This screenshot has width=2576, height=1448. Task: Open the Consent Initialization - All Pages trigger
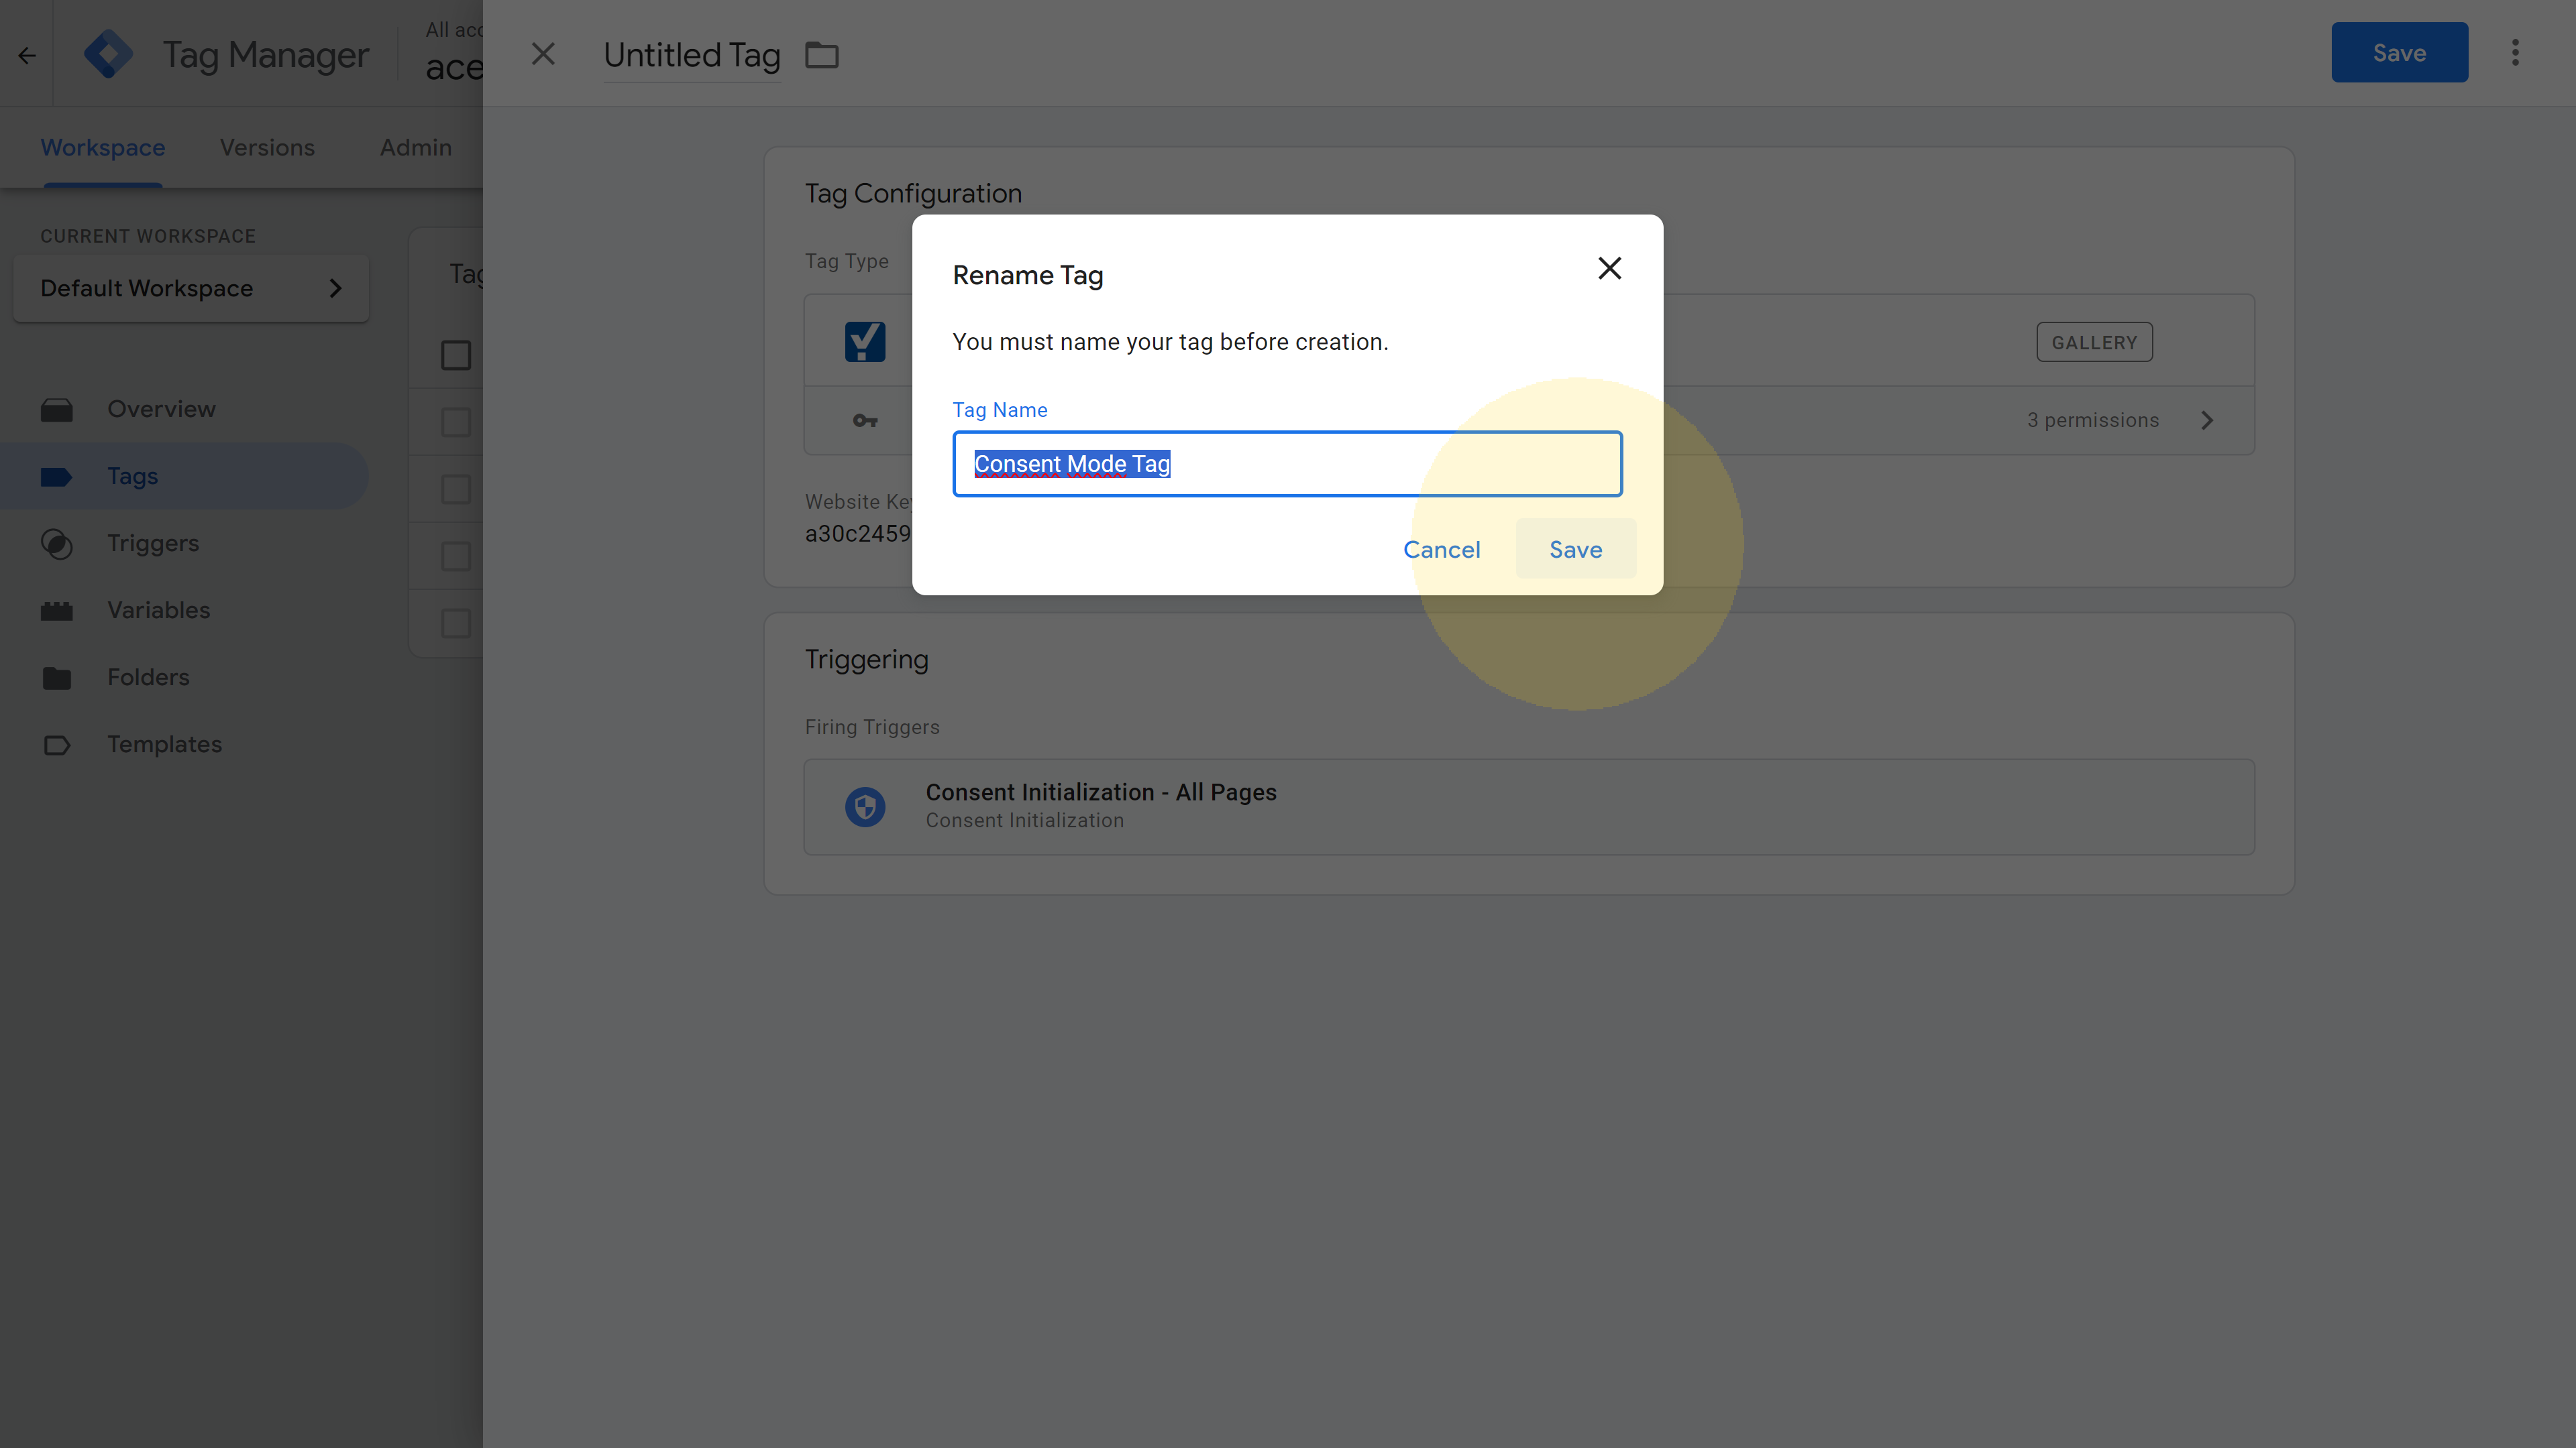(1529, 806)
